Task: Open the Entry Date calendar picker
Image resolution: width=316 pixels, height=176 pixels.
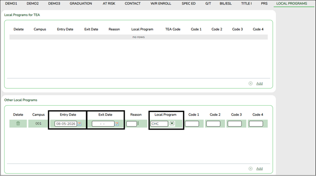Action: (79, 124)
